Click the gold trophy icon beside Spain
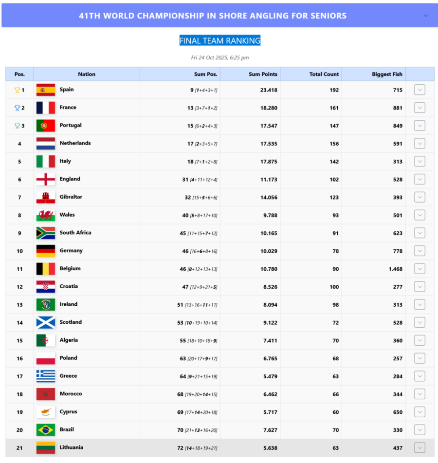 pyautogui.click(x=17, y=90)
